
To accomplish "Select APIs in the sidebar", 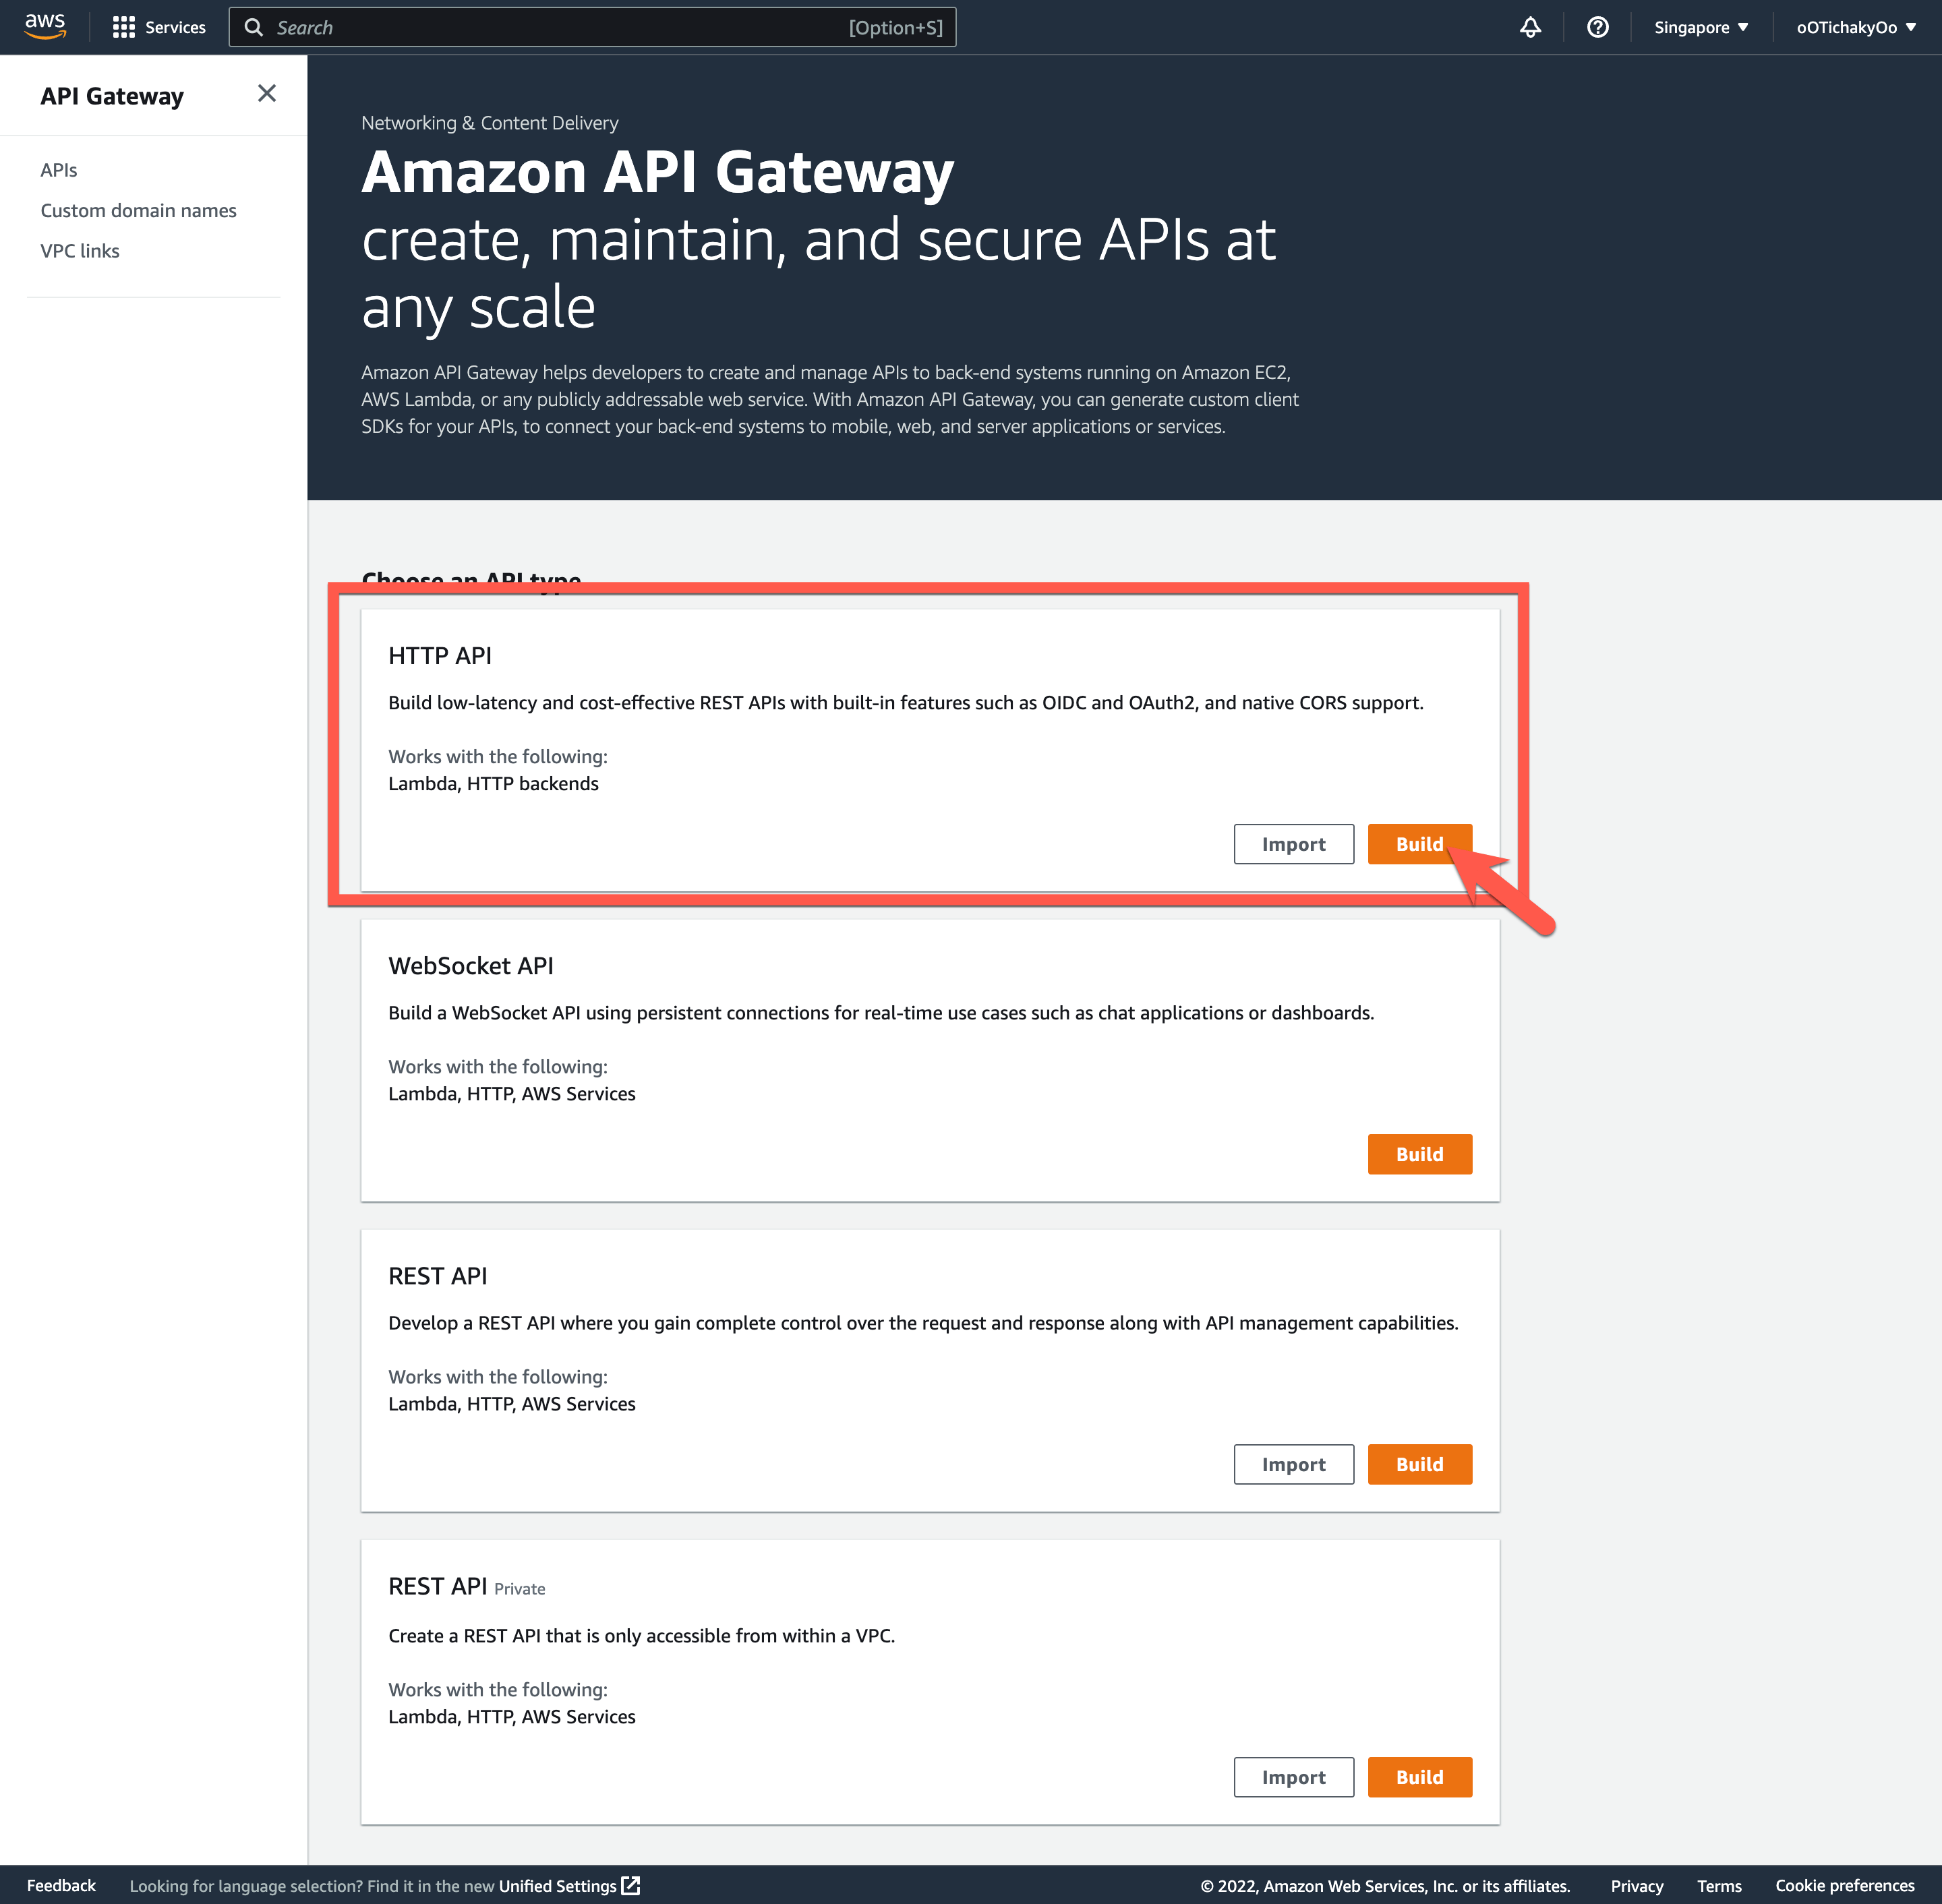I will pos(58,169).
